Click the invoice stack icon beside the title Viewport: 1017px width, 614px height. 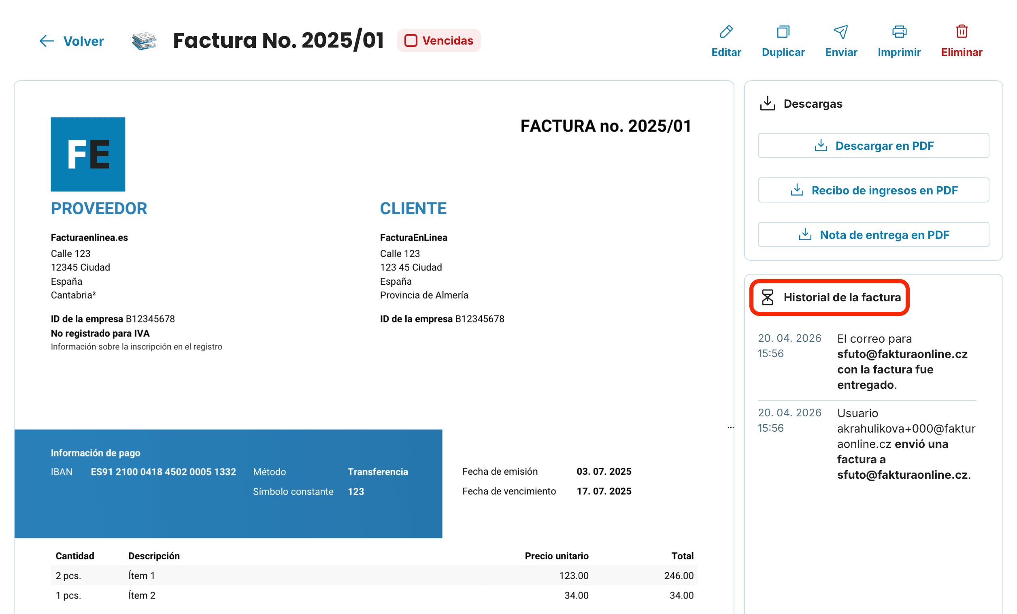pyautogui.click(x=144, y=41)
